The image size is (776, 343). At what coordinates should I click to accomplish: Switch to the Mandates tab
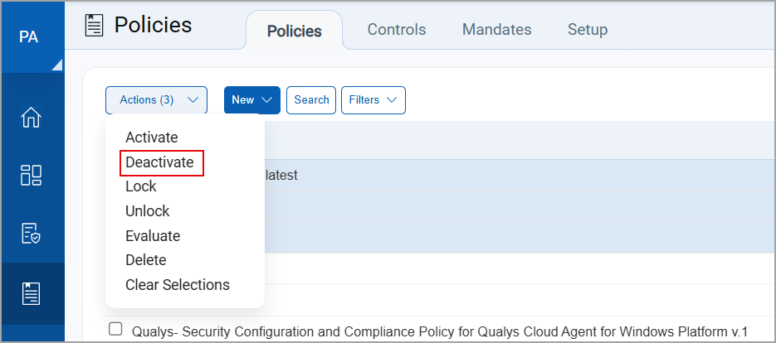(x=496, y=30)
